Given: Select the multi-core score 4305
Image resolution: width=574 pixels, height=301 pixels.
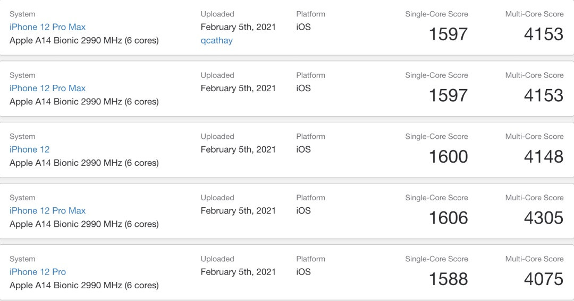Looking at the screenshot, I should [x=543, y=218].
